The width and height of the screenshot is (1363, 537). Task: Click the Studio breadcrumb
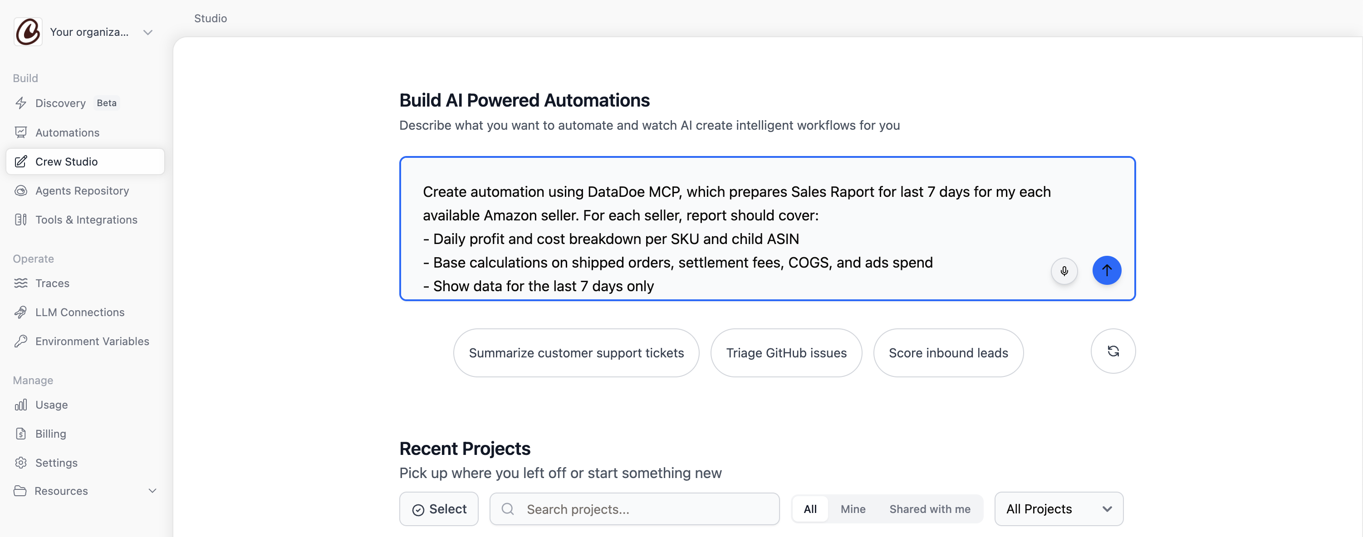[x=211, y=19]
